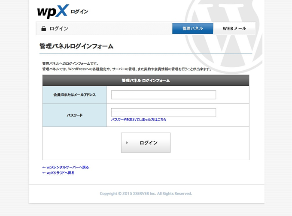Click the ログイン text next to the wpX logo

[x=79, y=12]
